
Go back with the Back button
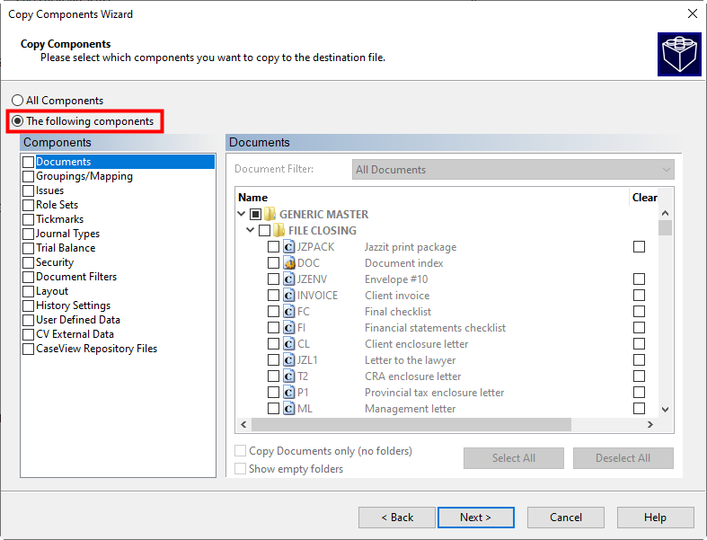pos(396,518)
